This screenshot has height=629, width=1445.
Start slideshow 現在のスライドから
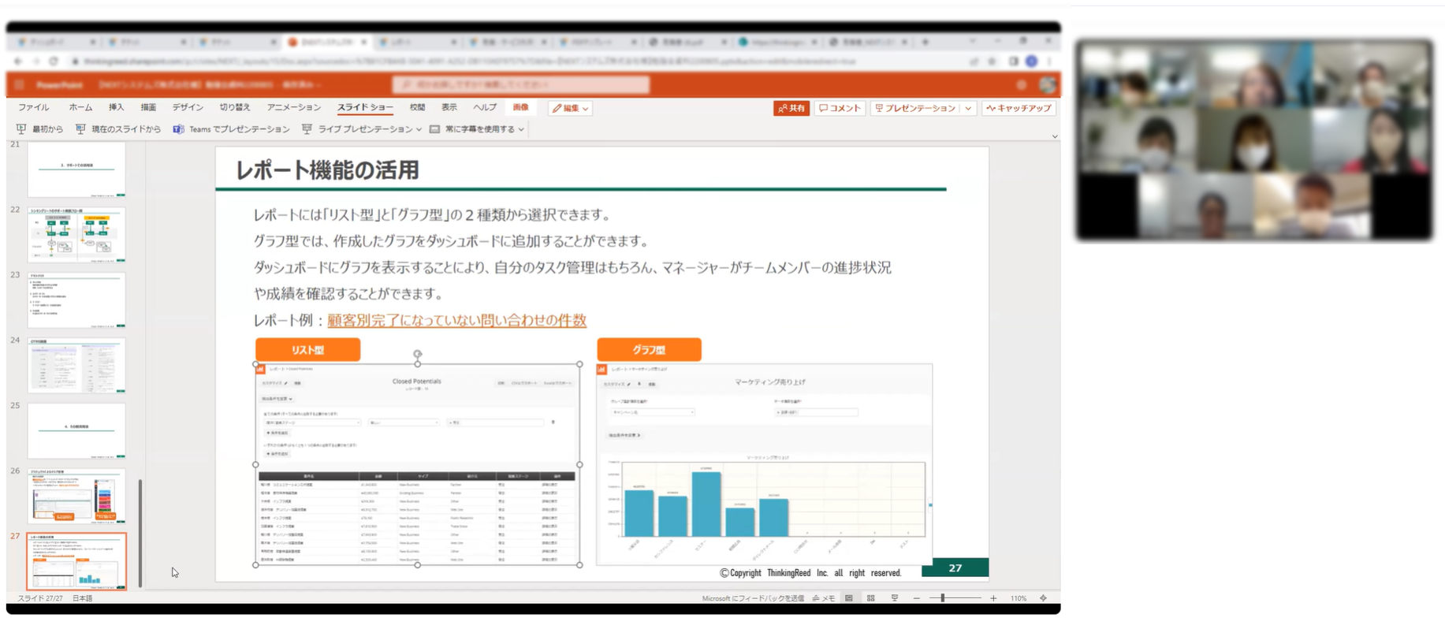click(x=117, y=129)
